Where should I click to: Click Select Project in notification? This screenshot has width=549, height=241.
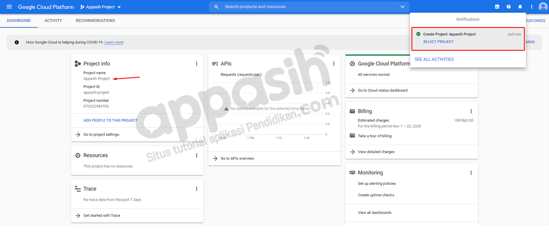pyautogui.click(x=438, y=42)
